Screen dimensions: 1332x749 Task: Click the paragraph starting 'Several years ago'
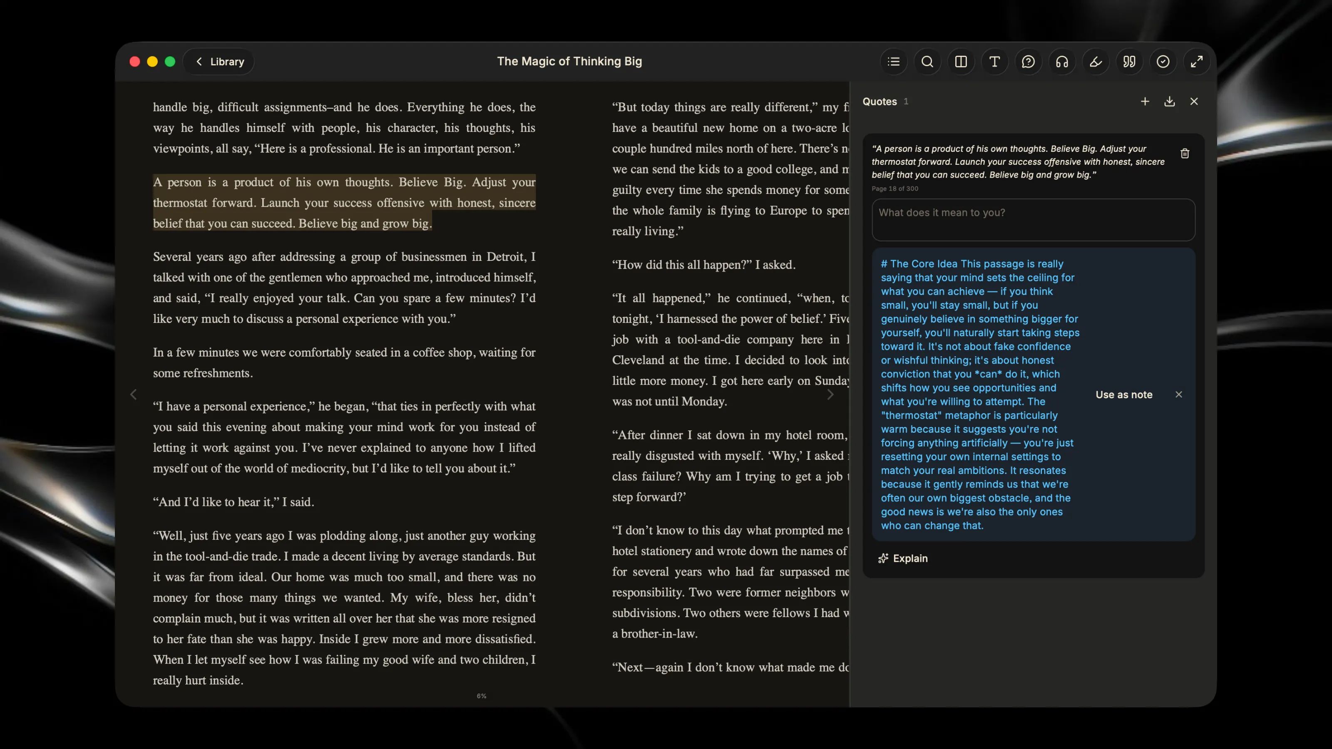(x=344, y=288)
